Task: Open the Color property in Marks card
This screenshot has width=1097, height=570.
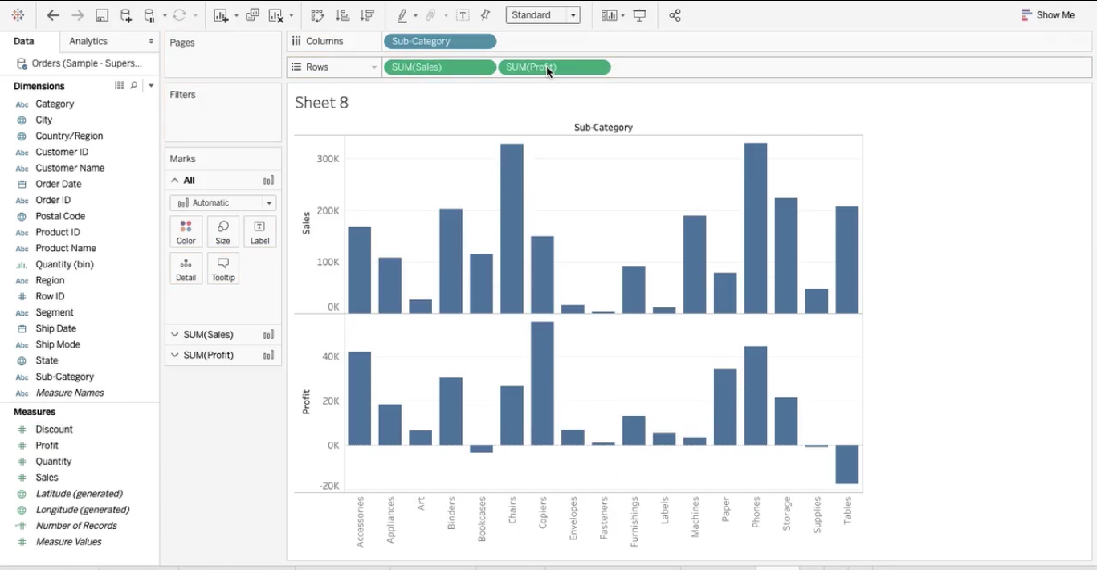Action: coord(186,231)
